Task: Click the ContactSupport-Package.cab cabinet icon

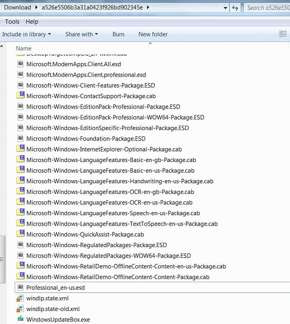Action: pyautogui.click(x=20, y=95)
